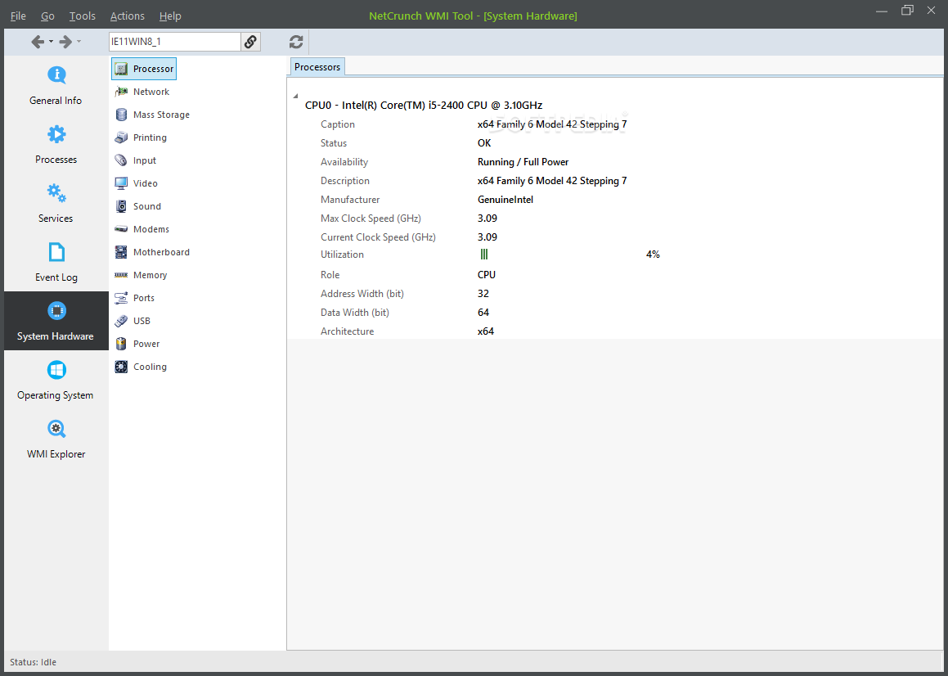Open the Services section
The image size is (948, 676).
[x=56, y=203]
